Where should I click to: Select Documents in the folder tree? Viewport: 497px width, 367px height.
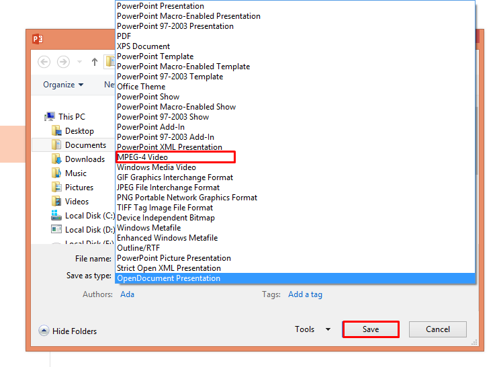tap(85, 145)
